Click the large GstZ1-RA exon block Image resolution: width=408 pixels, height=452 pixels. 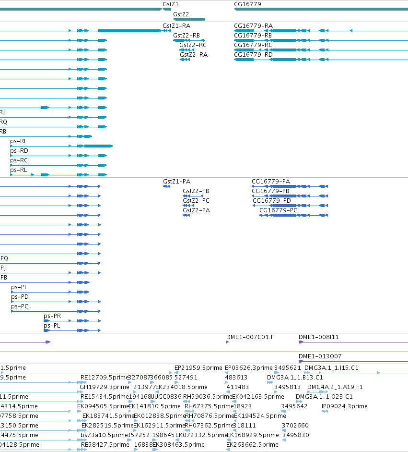tap(129, 31)
